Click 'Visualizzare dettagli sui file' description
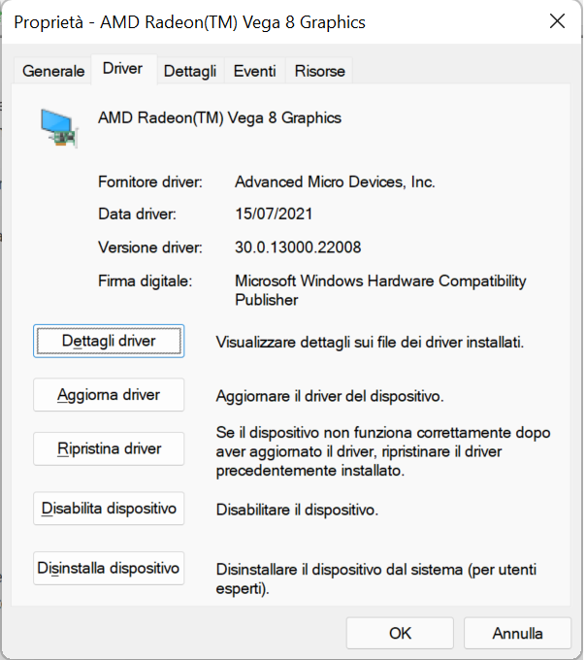The height and width of the screenshot is (660, 586). click(x=370, y=343)
